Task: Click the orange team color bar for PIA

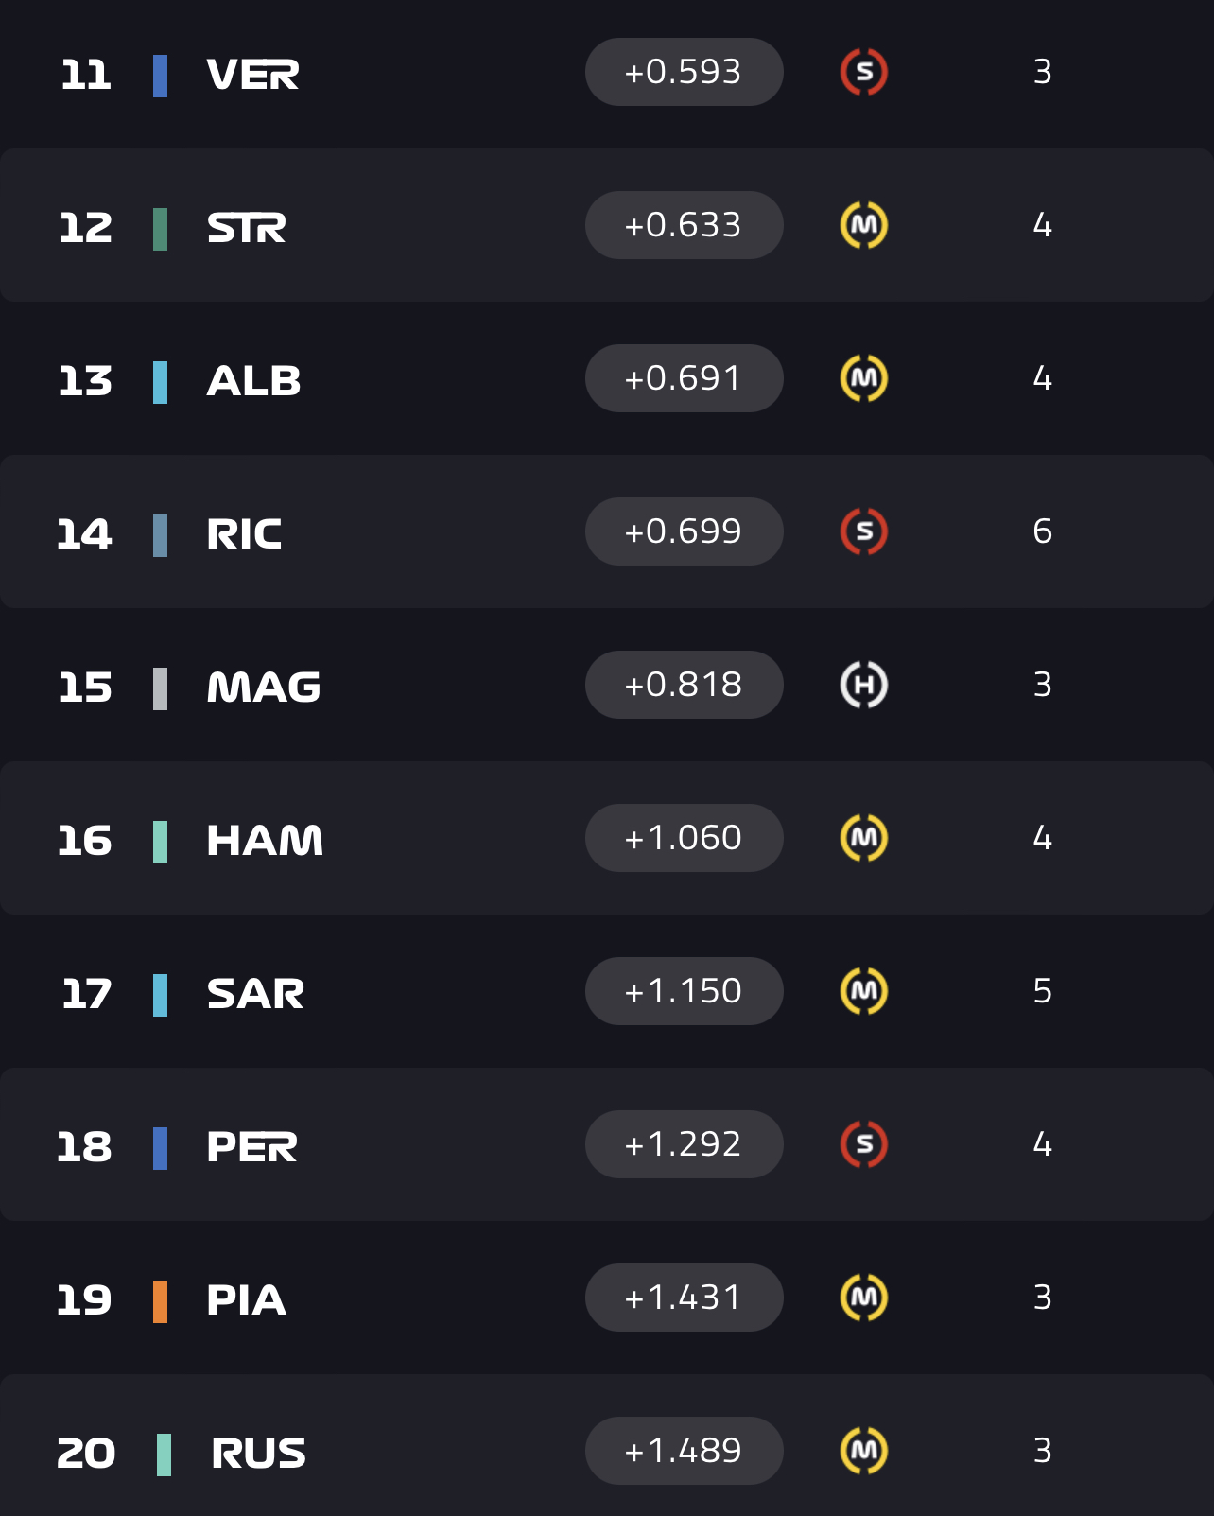Action: 160,1301
